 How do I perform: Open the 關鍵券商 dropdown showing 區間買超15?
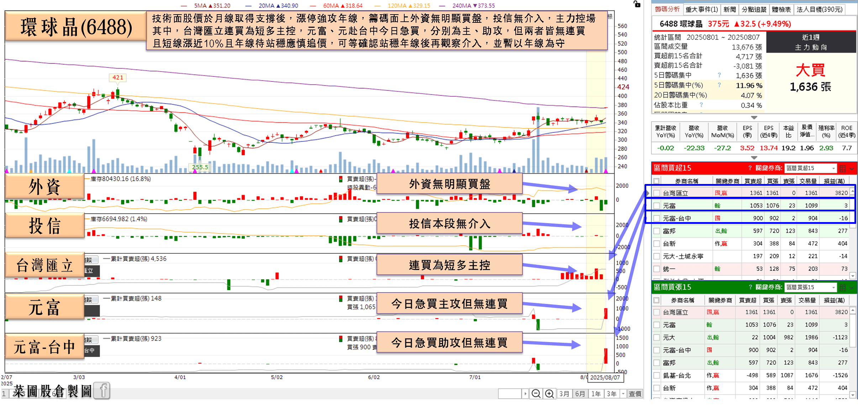coord(811,168)
